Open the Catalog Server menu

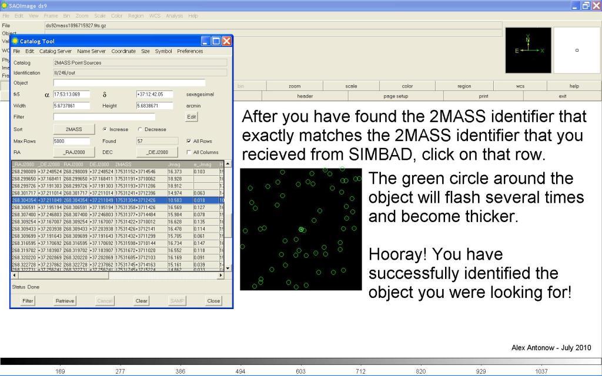tap(55, 51)
